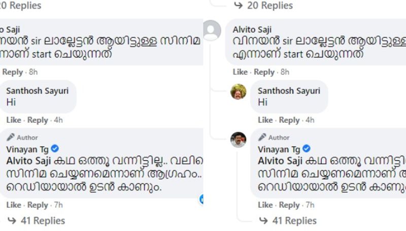Expand the left-side 41 Replies thread
The image size is (406, 231).
43,221
